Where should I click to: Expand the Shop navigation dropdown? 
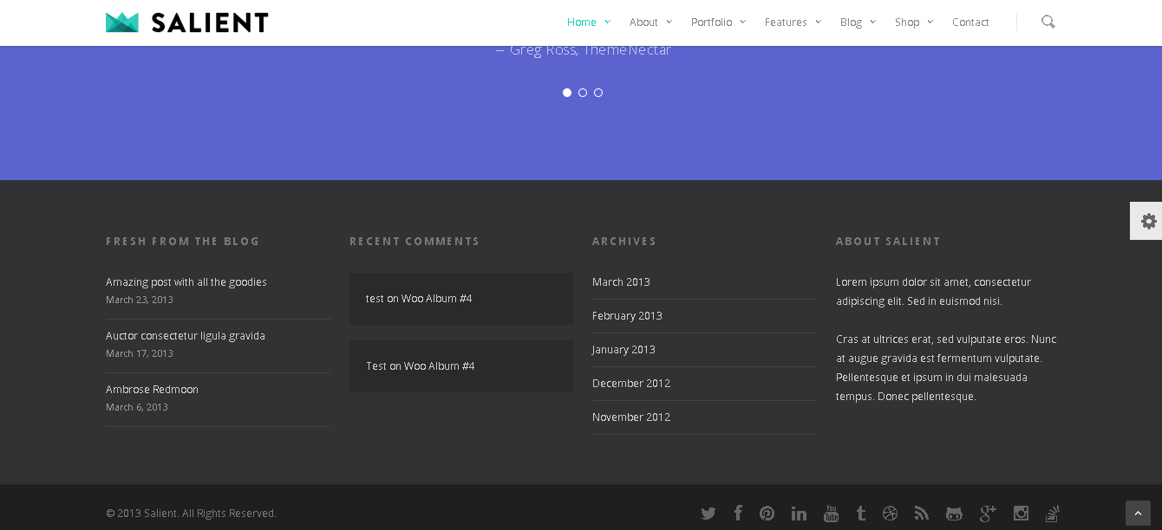913,23
